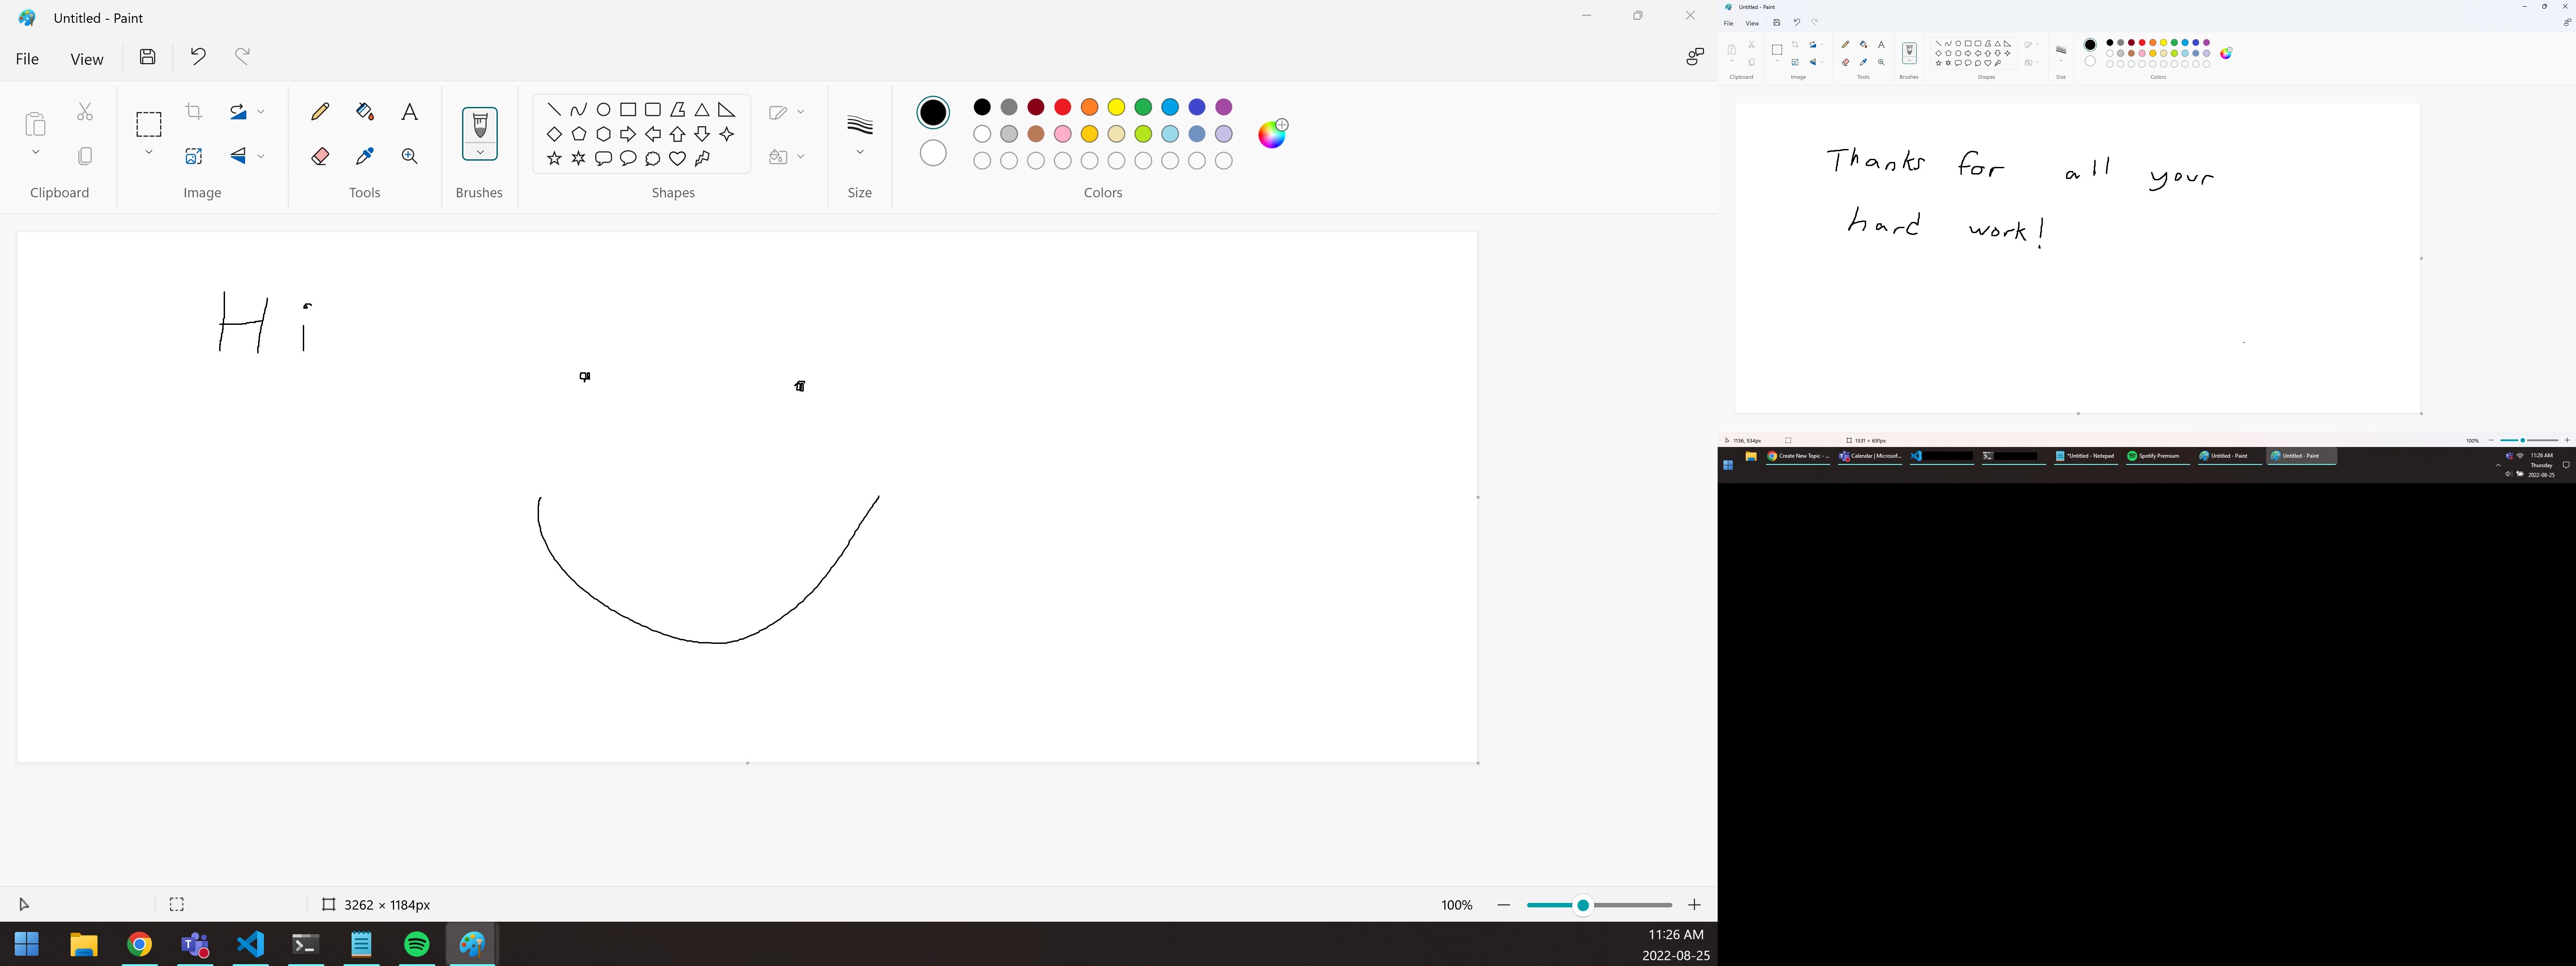Switch to '*Untitled - Notepad' taskbar item
This screenshot has width=2576, height=966.
pos(2086,456)
